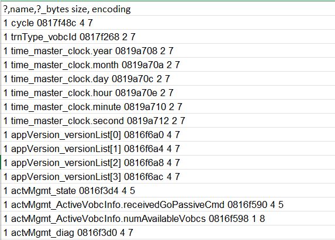The height and width of the screenshot is (240, 335).
Task: Select the header row cell starting '?,name'
Action: pyautogui.click(x=168, y=9)
